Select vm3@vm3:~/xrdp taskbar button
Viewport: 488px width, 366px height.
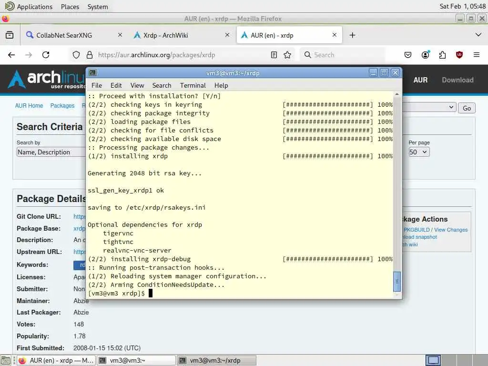point(217,360)
